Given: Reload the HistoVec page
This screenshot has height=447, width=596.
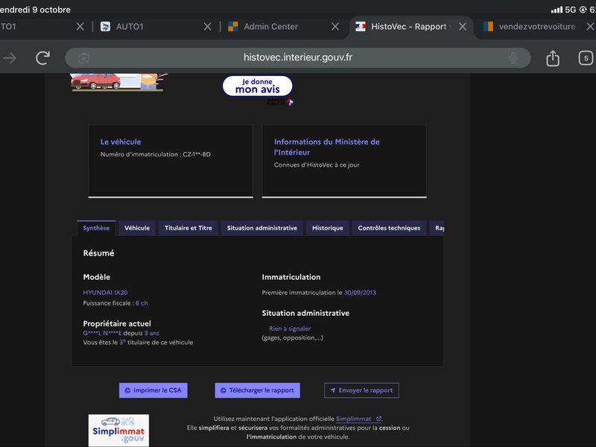Looking at the screenshot, I should [x=42, y=58].
